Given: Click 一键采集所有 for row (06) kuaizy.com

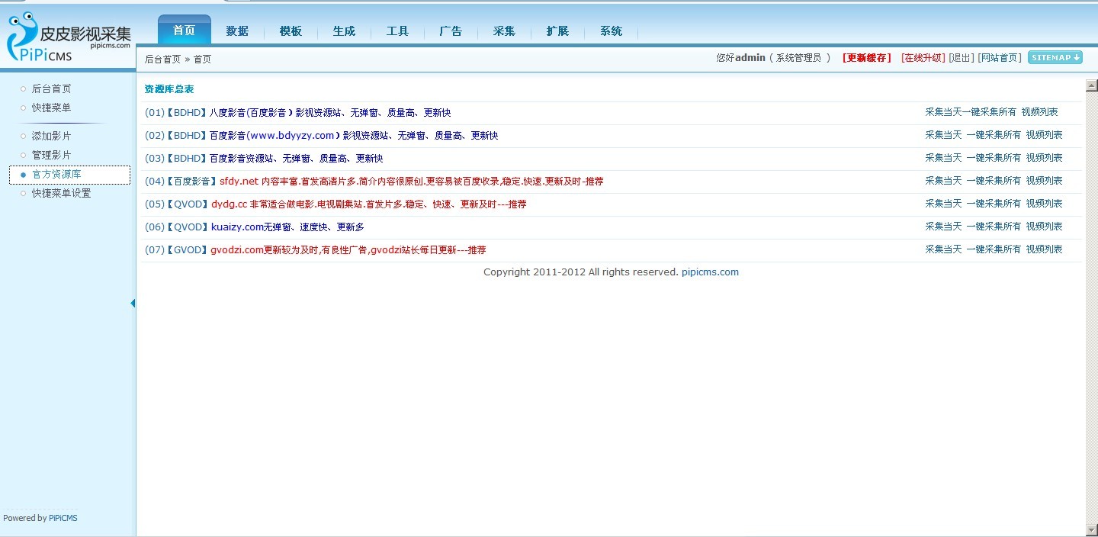Looking at the screenshot, I should [994, 227].
